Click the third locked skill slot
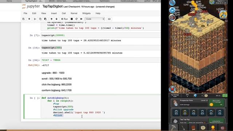Viewport: 233px width, 131px height. (194, 112)
